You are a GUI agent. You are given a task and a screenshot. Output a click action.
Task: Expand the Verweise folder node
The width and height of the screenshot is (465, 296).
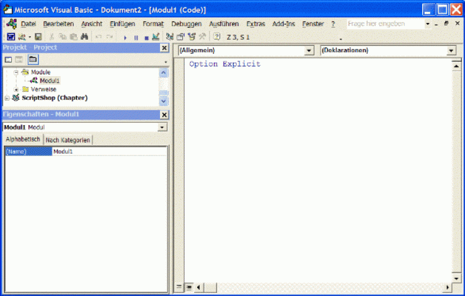tap(17, 89)
